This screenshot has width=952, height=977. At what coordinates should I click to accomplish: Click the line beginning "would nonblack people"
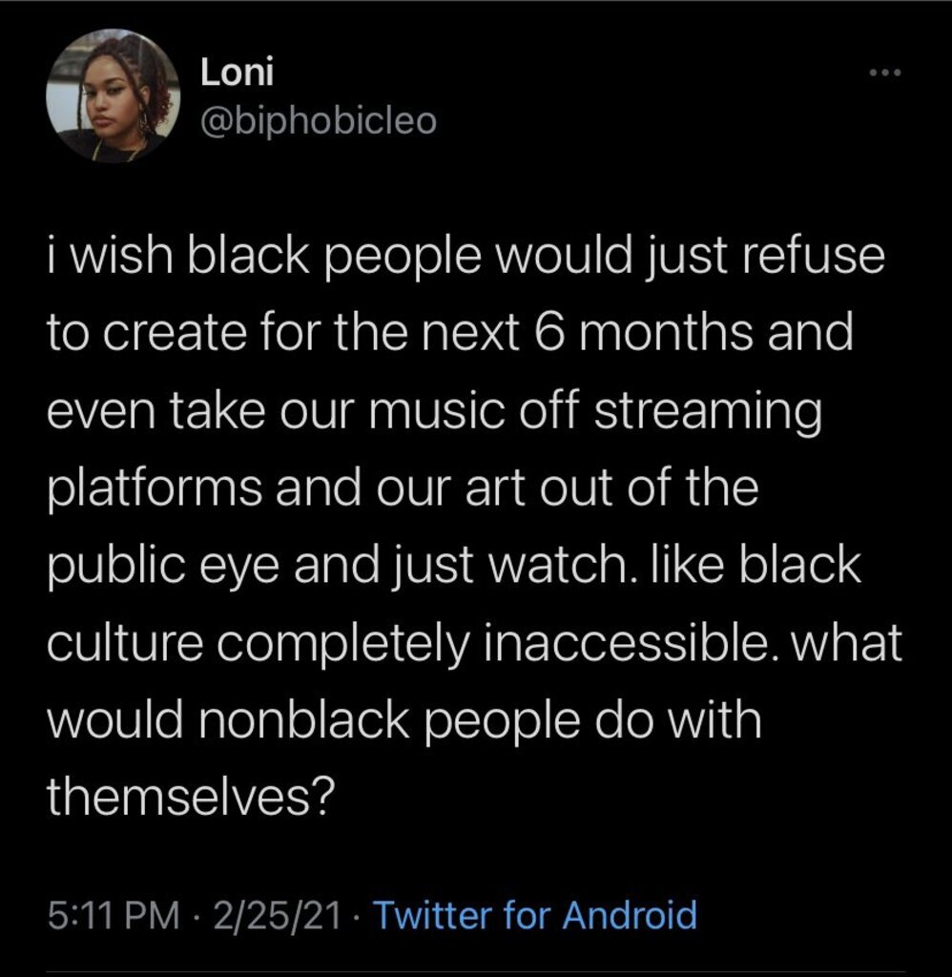click(x=404, y=721)
